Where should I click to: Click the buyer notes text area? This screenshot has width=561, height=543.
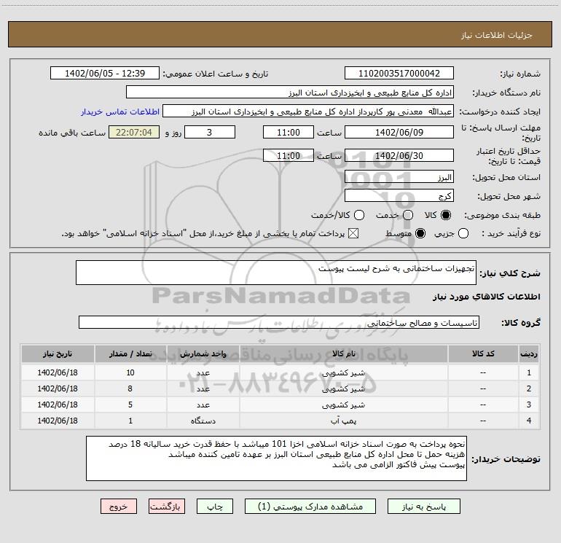tap(276, 458)
